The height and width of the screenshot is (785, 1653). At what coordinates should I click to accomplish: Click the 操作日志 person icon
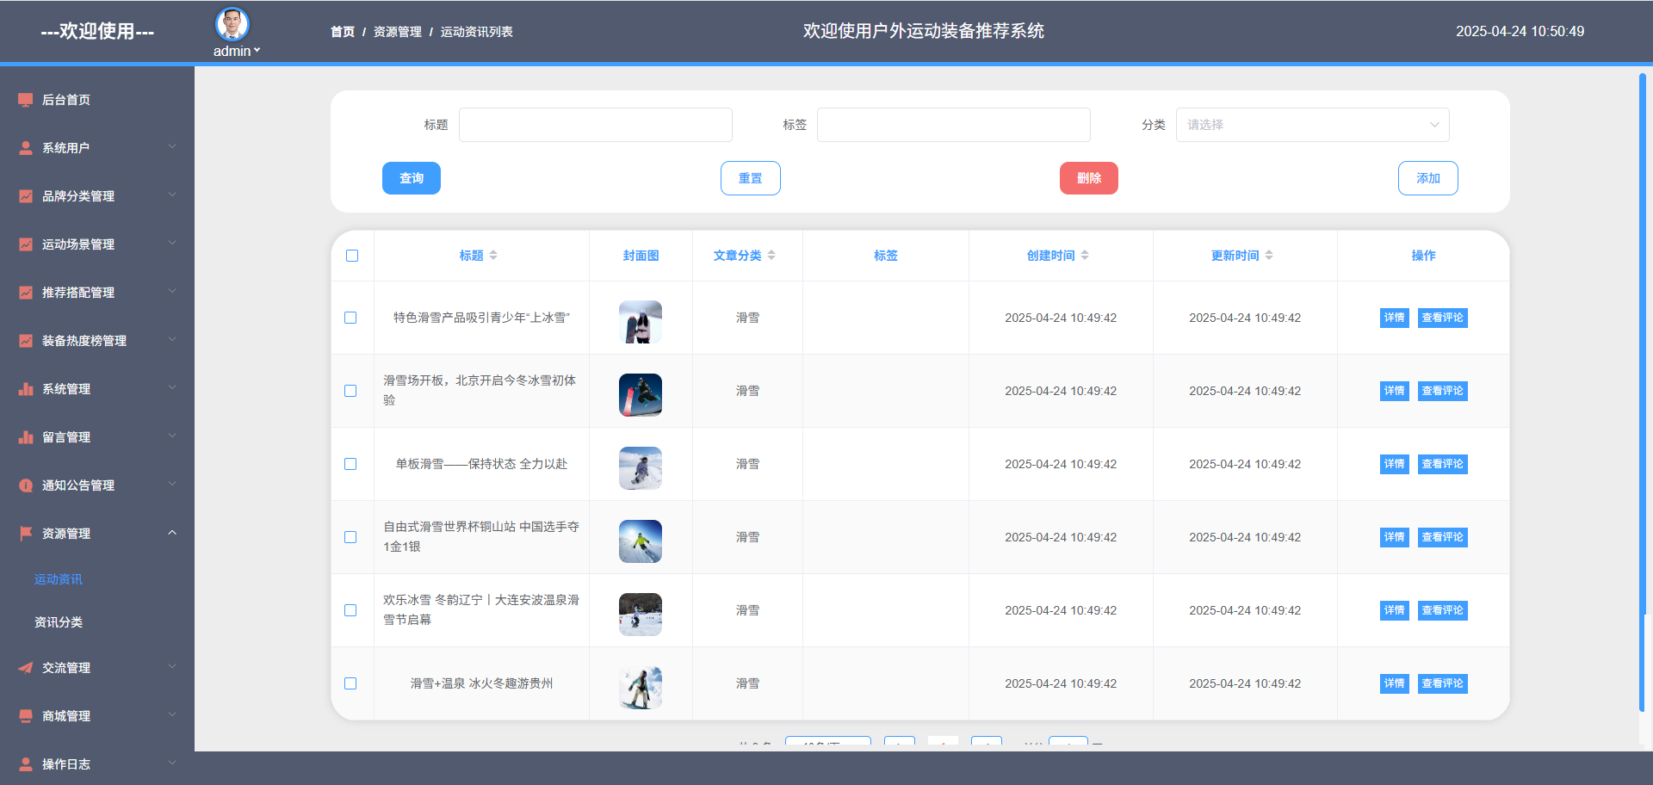click(x=26, y=764)
